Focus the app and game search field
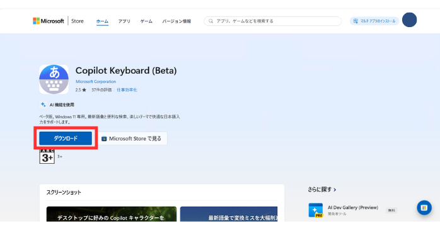This screenshot has width=440, height=230. (x=272, y=21)
